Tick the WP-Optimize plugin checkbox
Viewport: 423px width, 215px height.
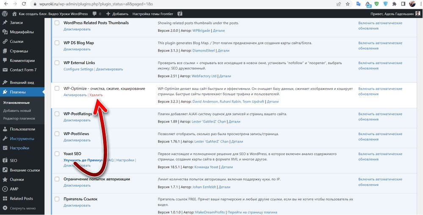pos(57,88)
